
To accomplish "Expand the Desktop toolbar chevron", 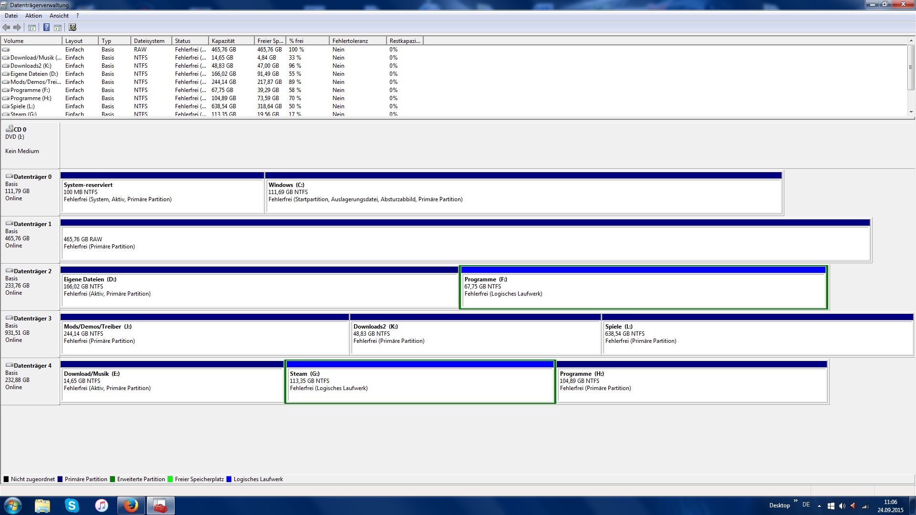I will (795, 501).
